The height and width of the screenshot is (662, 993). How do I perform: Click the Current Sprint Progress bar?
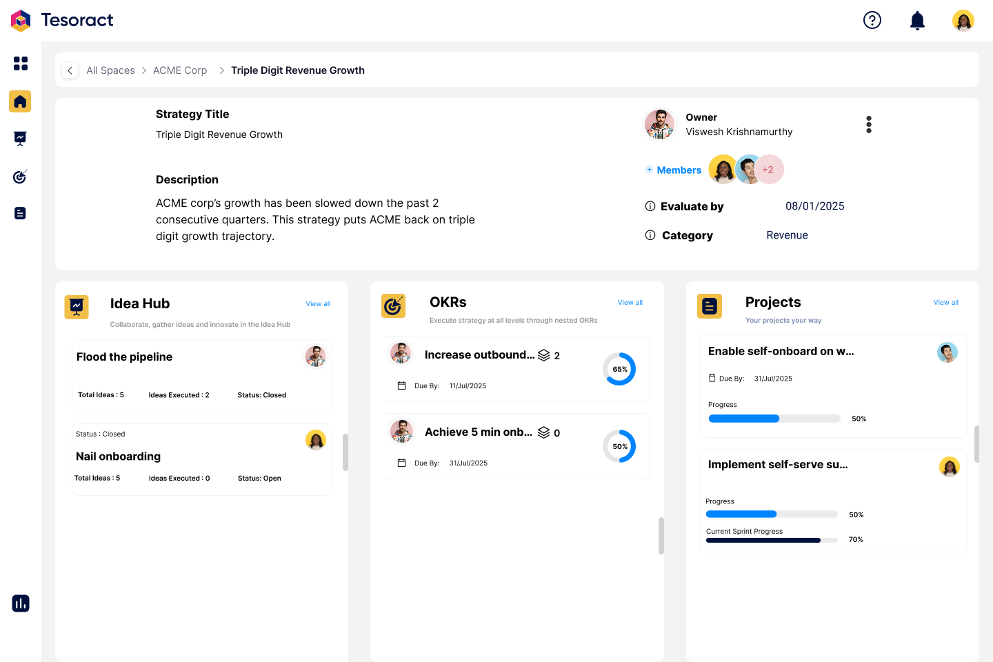pyautogui.click(x=772, y=540)
